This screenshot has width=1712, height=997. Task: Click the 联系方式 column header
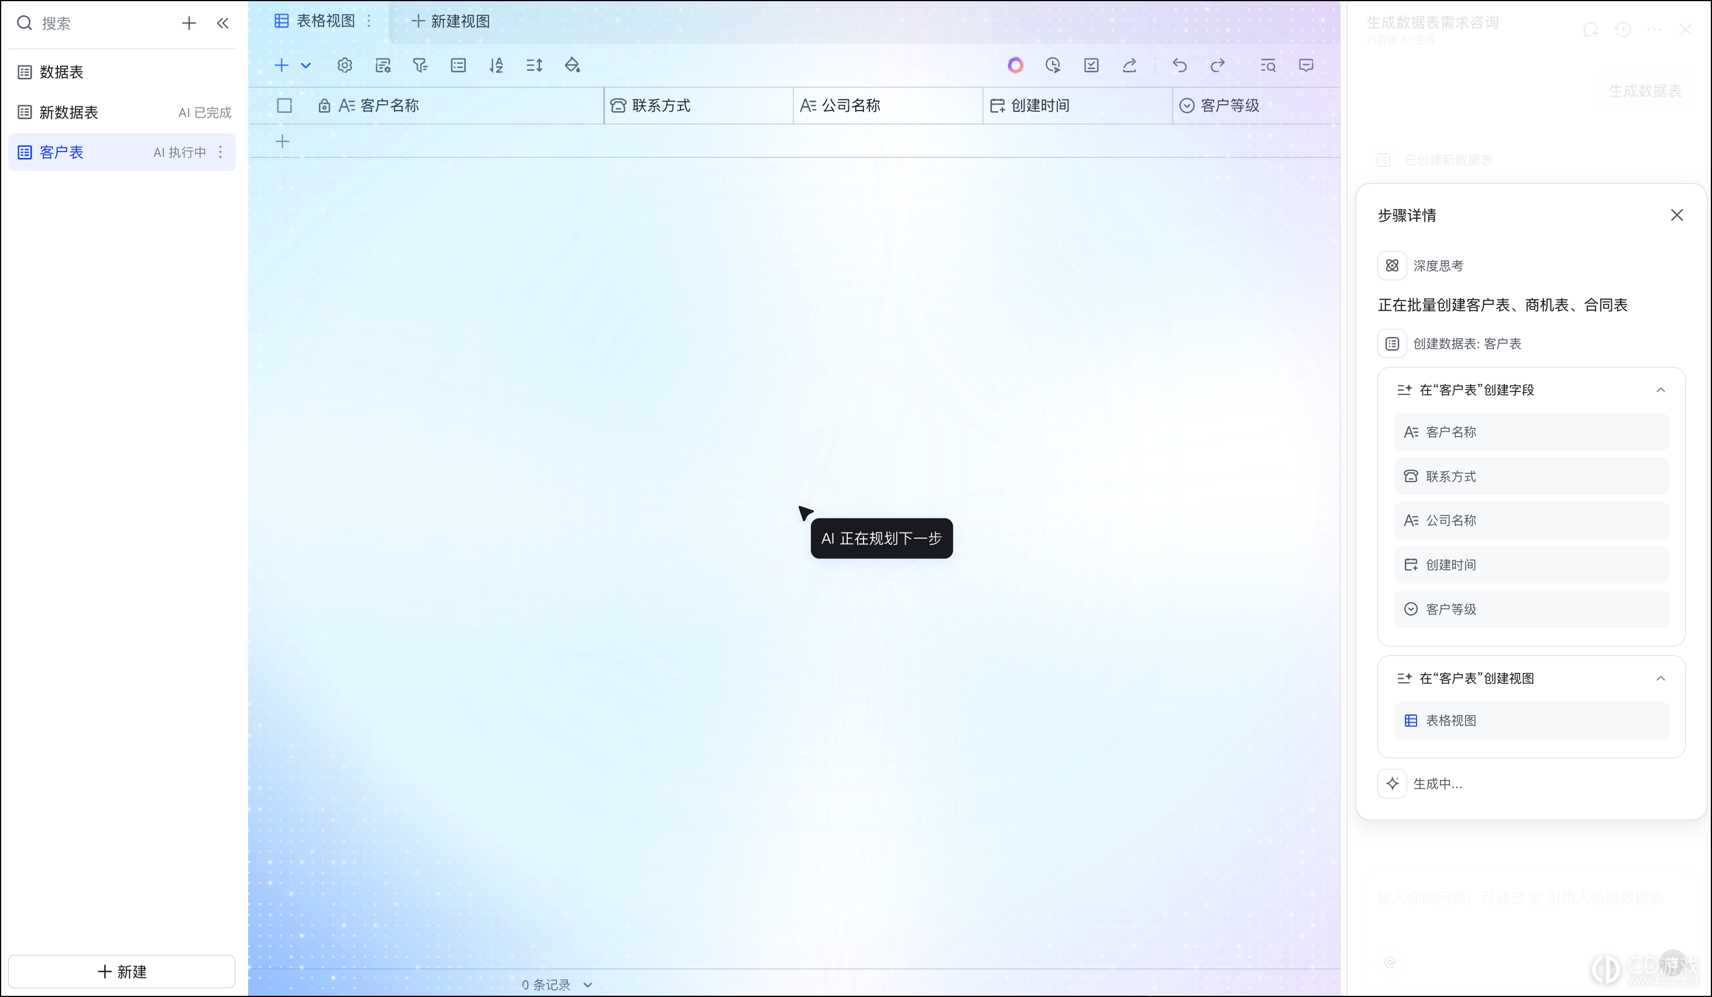tap(699, 105)
